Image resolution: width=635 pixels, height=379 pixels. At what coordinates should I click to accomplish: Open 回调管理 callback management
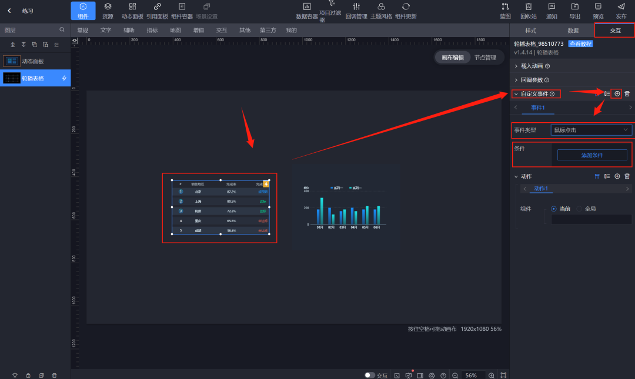tap(356, 11)
